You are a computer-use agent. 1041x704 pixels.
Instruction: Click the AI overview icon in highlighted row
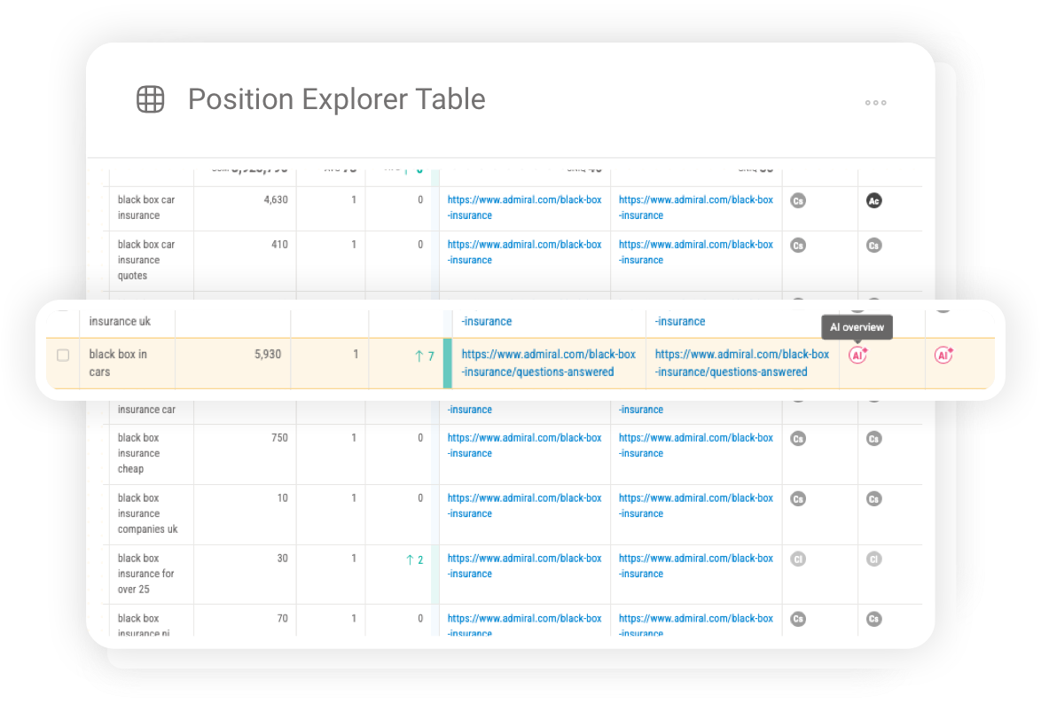pyautogui.click(x=857, y=355)
